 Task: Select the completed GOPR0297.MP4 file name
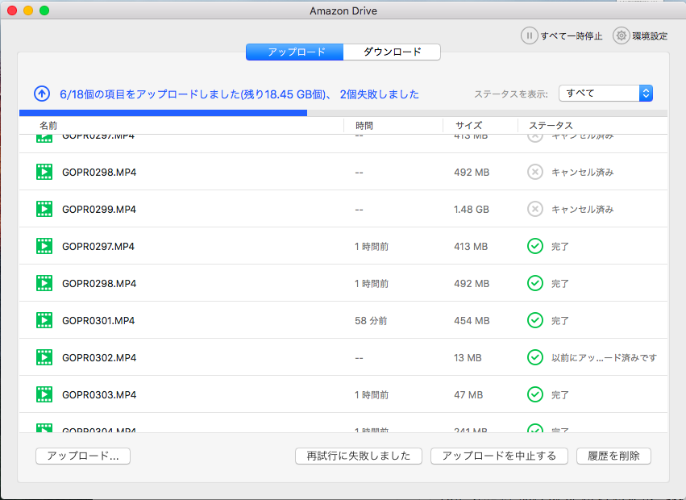click(x=98, y=246)
